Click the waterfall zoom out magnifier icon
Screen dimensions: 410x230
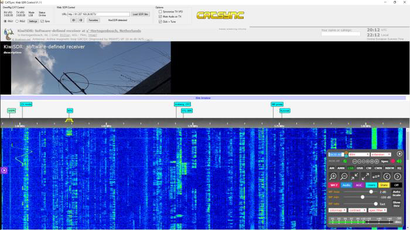point(344,176)
